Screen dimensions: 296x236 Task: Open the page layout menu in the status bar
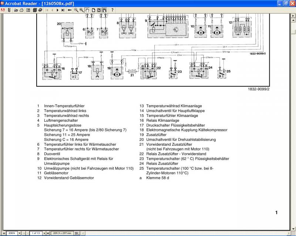click(77, 233)
